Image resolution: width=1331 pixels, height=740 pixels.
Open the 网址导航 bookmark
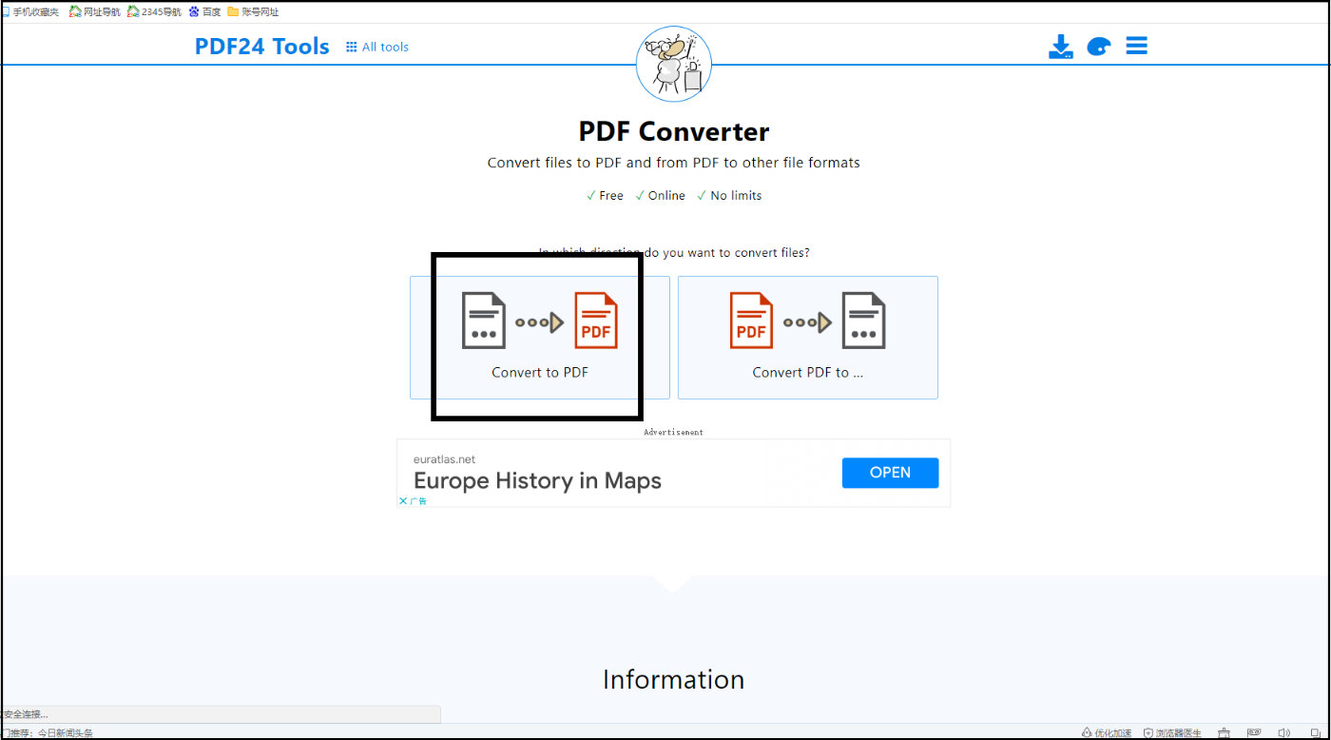[x=95, y=11]
